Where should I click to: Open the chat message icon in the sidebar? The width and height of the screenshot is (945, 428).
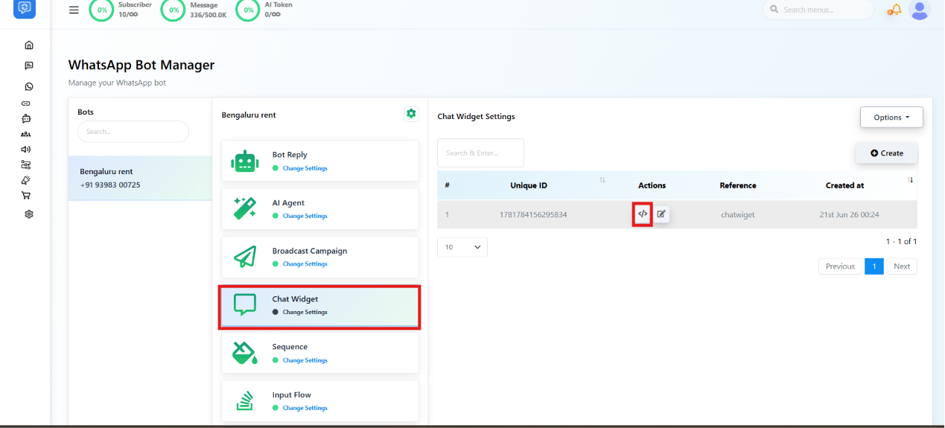pyautogui.click(x=29, y=66)
